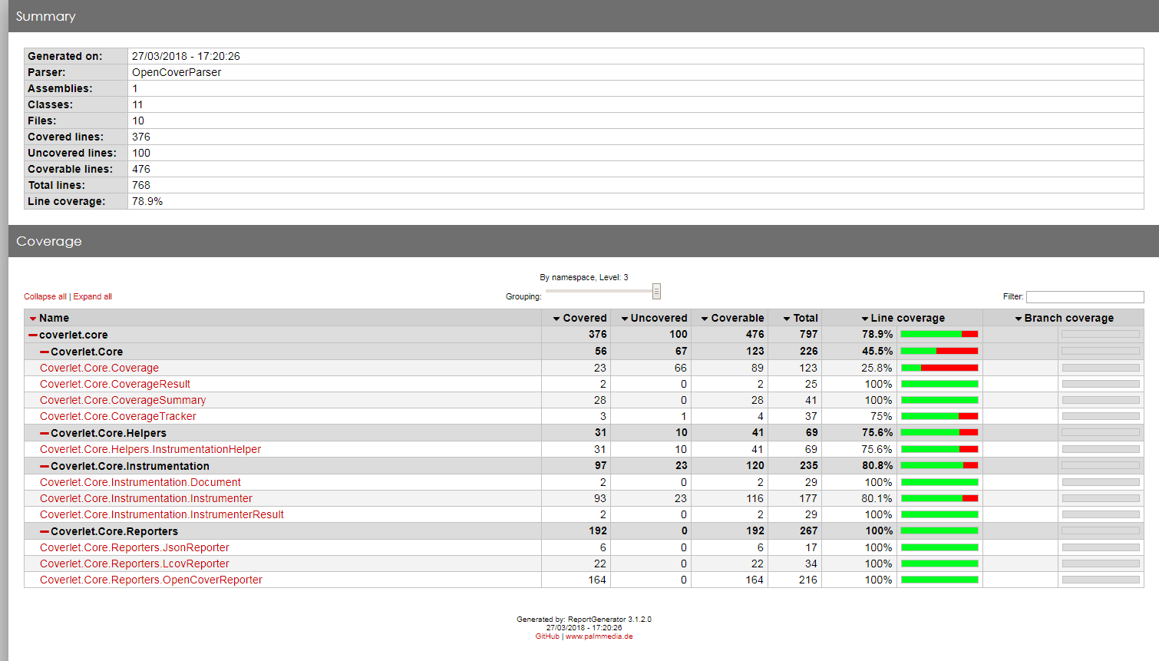Viewport: 1159px width, 661px height.
Task: Sort table by Name column arrow
Action: click(33, 319)
